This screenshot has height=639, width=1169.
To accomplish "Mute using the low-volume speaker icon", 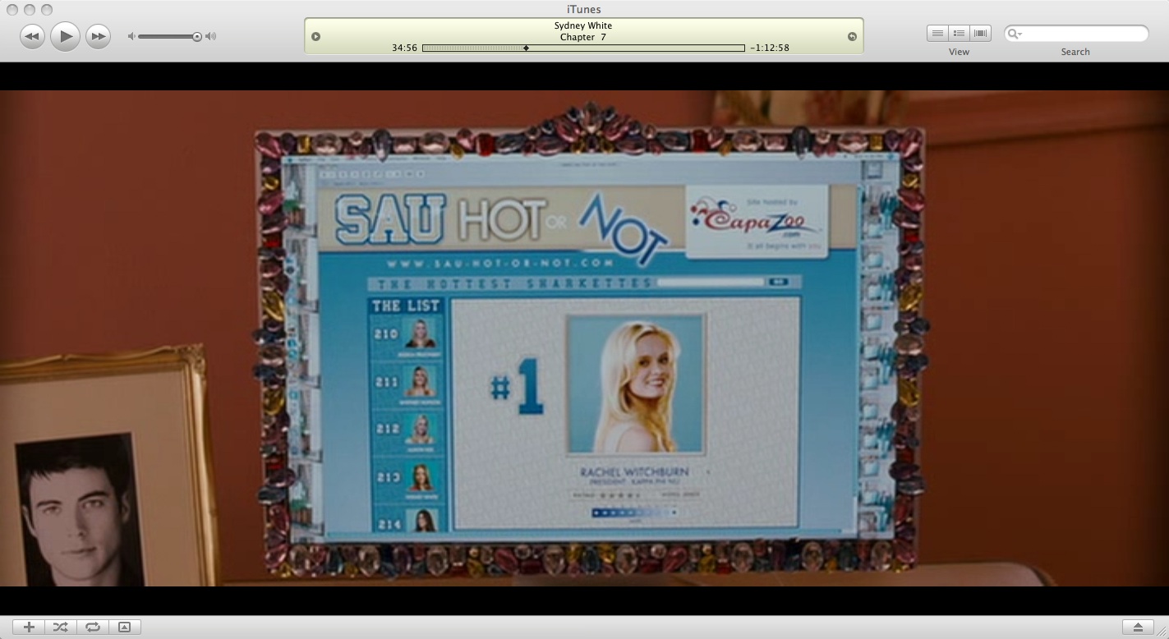I will [x=131, y=36].
